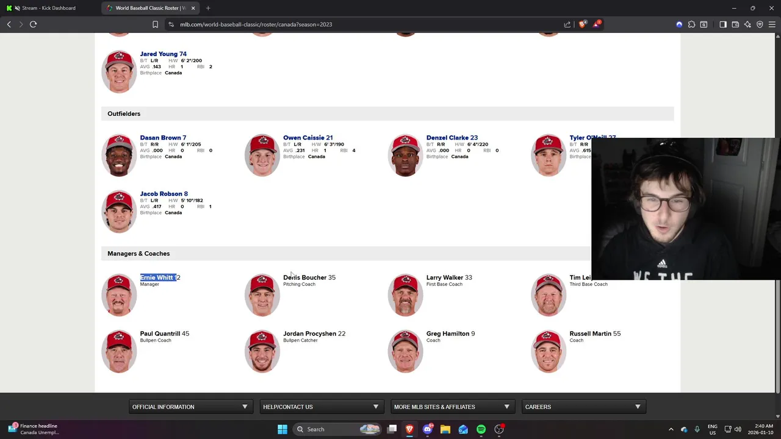Open the Windows Start menu
Viewport: 781px width, 439px height.
coord(282,429)
